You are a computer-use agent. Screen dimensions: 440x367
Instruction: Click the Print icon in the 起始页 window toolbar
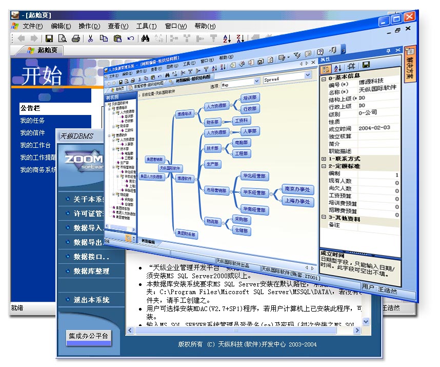point(76,38)
